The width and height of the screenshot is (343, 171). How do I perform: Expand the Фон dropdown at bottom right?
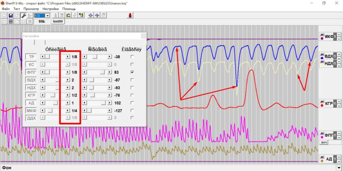[339, 167]
